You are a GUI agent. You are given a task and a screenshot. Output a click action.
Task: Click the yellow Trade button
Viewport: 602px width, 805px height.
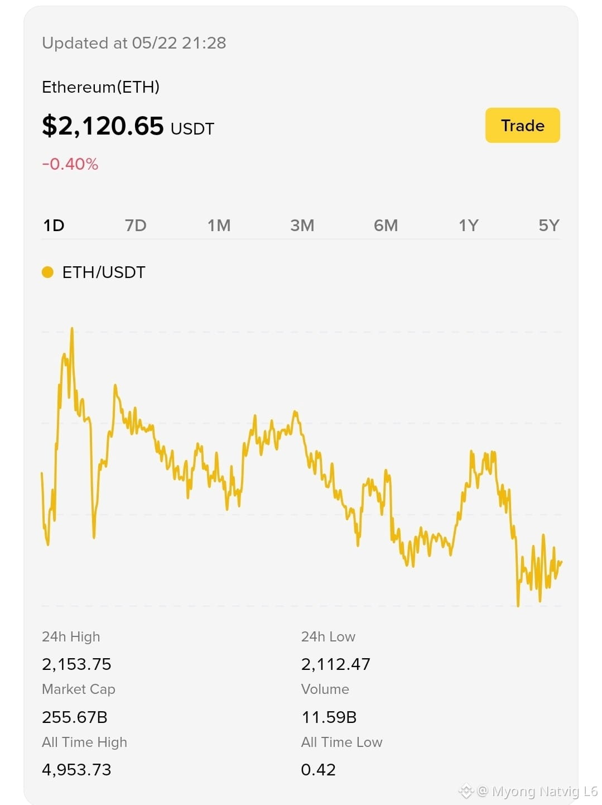522,125
